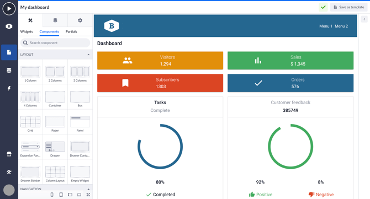Select mobile phone preview size icon
370x199 pixels.
pos(52,195)
